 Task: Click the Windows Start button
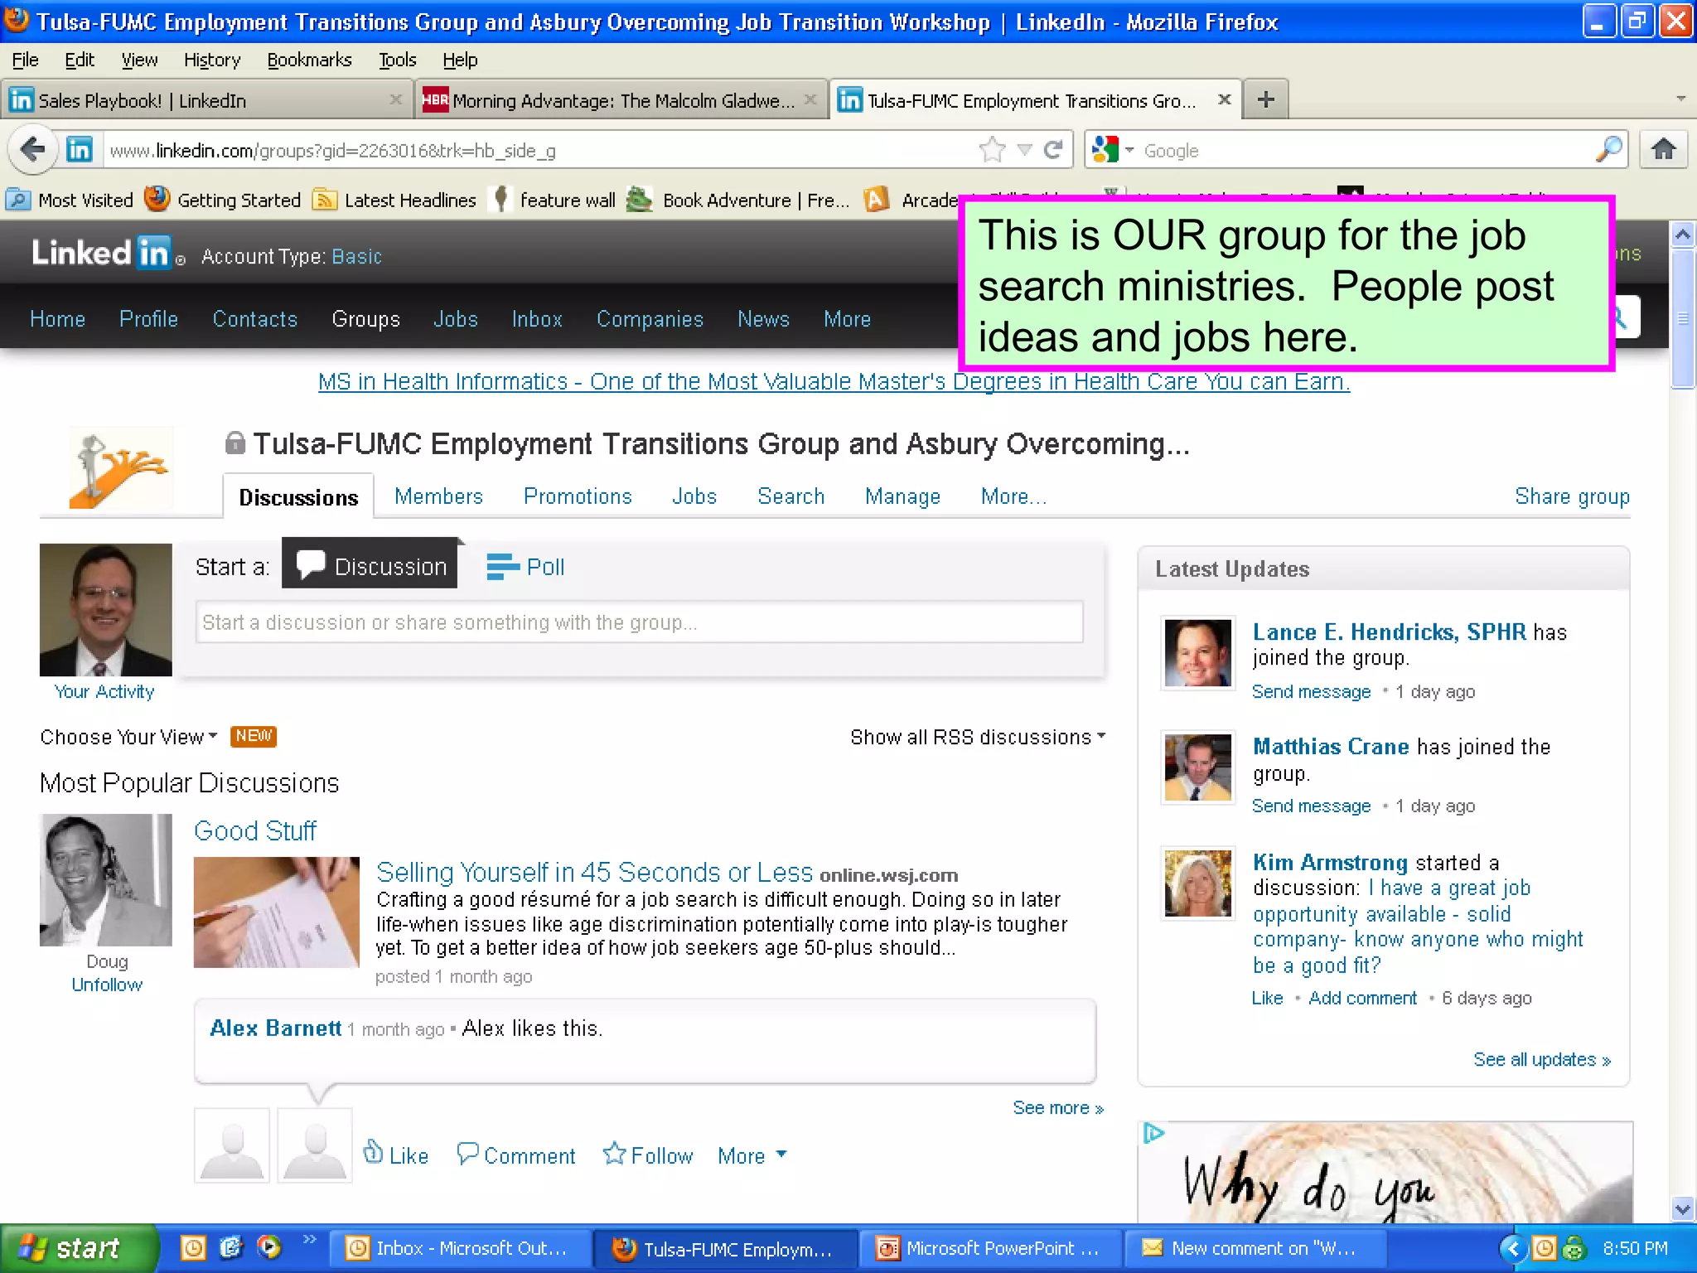click(79, 1248)
